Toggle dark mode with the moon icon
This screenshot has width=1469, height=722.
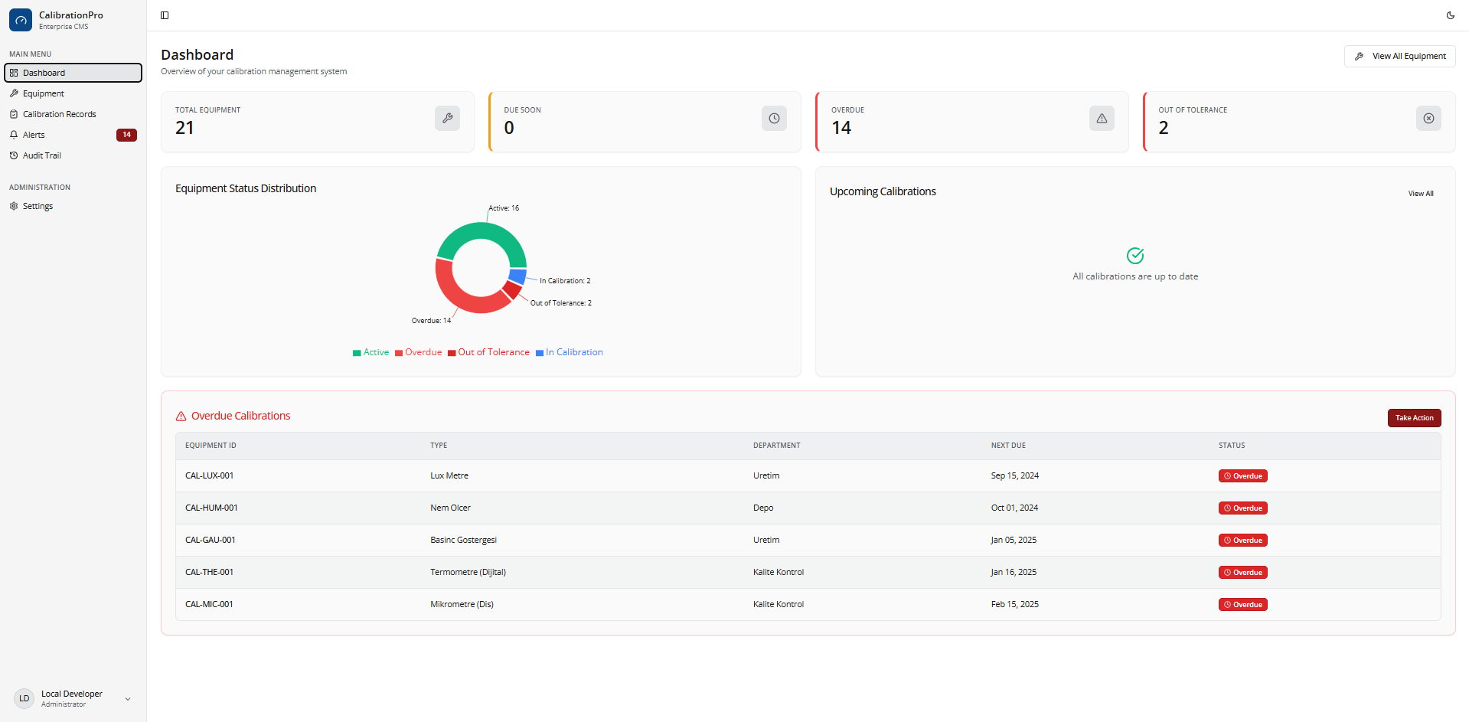[x=1451, y=15]
